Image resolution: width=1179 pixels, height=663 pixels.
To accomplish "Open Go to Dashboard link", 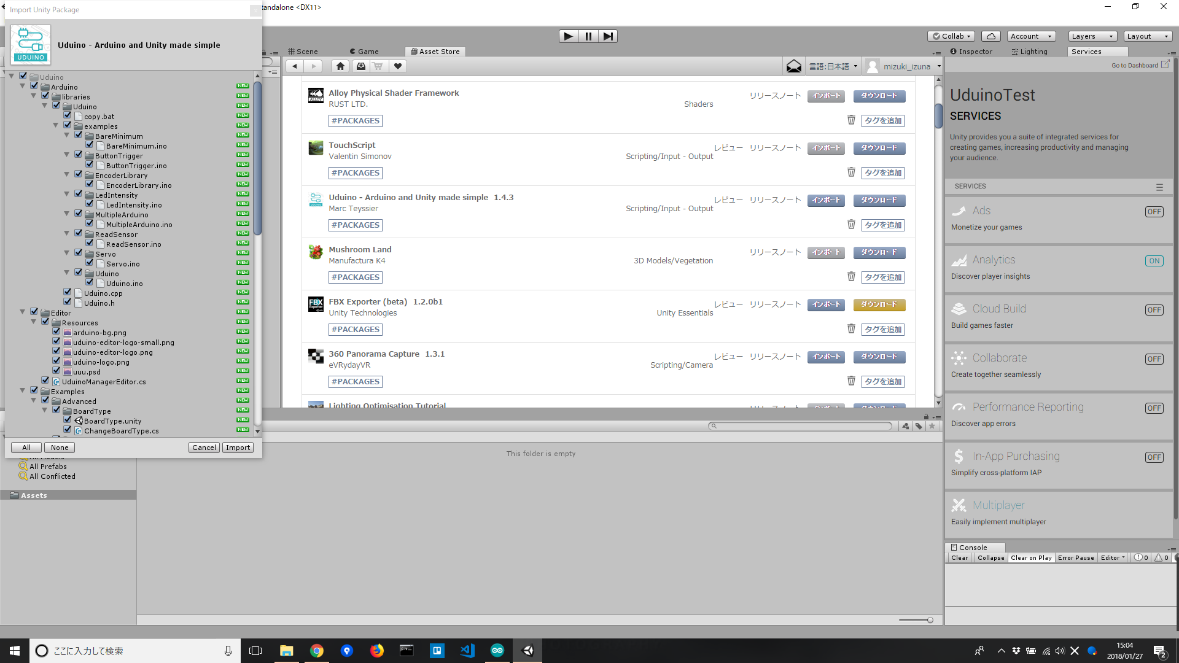I will point(1136,65).
